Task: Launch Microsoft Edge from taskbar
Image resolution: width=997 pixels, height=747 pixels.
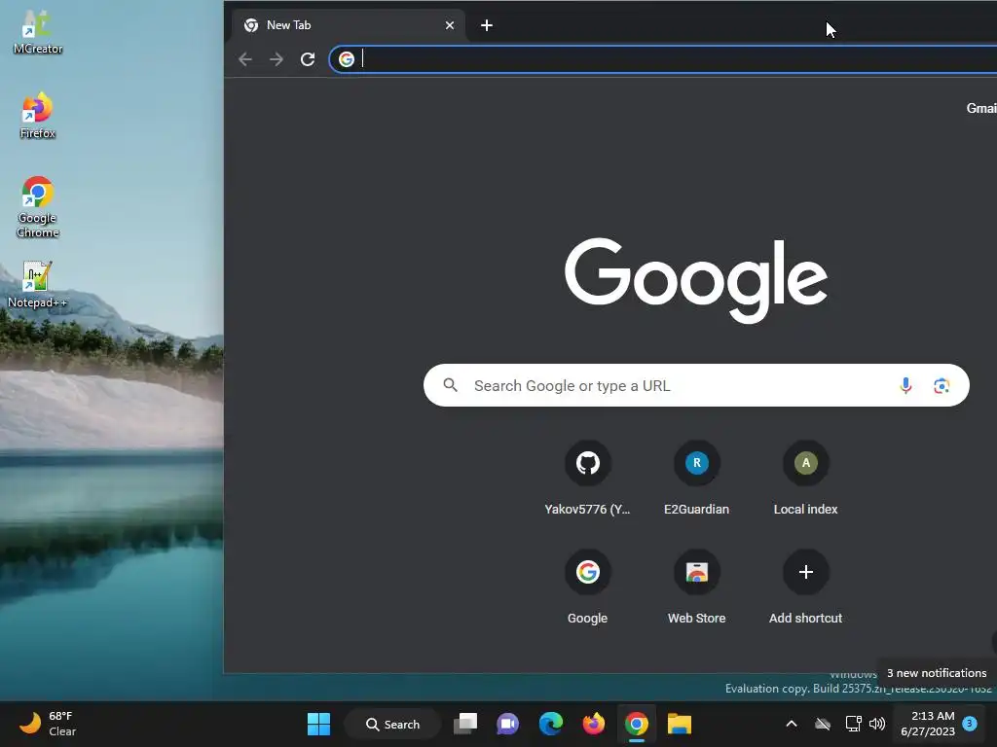Action: (x=551, y=724)
